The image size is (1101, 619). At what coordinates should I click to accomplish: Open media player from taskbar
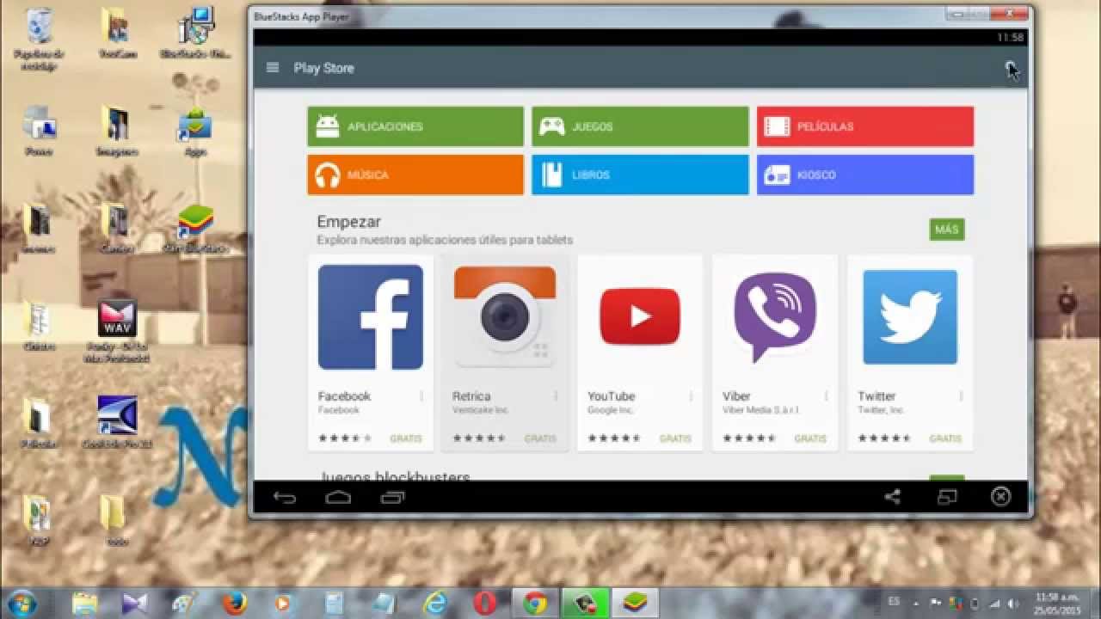point(285,604)
